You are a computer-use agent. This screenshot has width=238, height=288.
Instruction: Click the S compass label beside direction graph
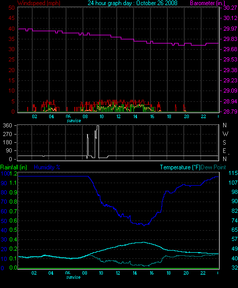coord(224,143)
